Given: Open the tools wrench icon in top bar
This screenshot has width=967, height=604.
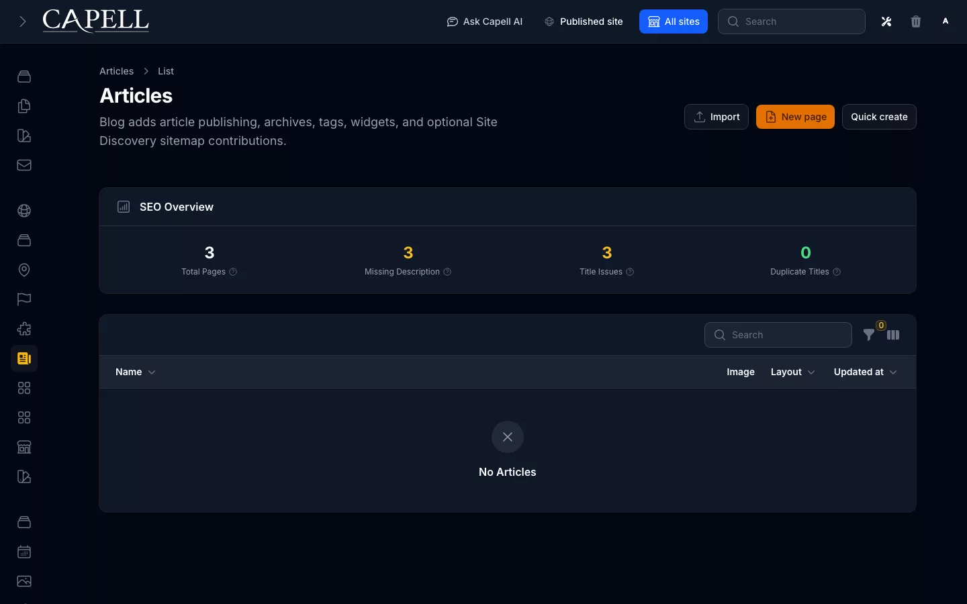Looking at the screenshot, I should tap(886, 21).
